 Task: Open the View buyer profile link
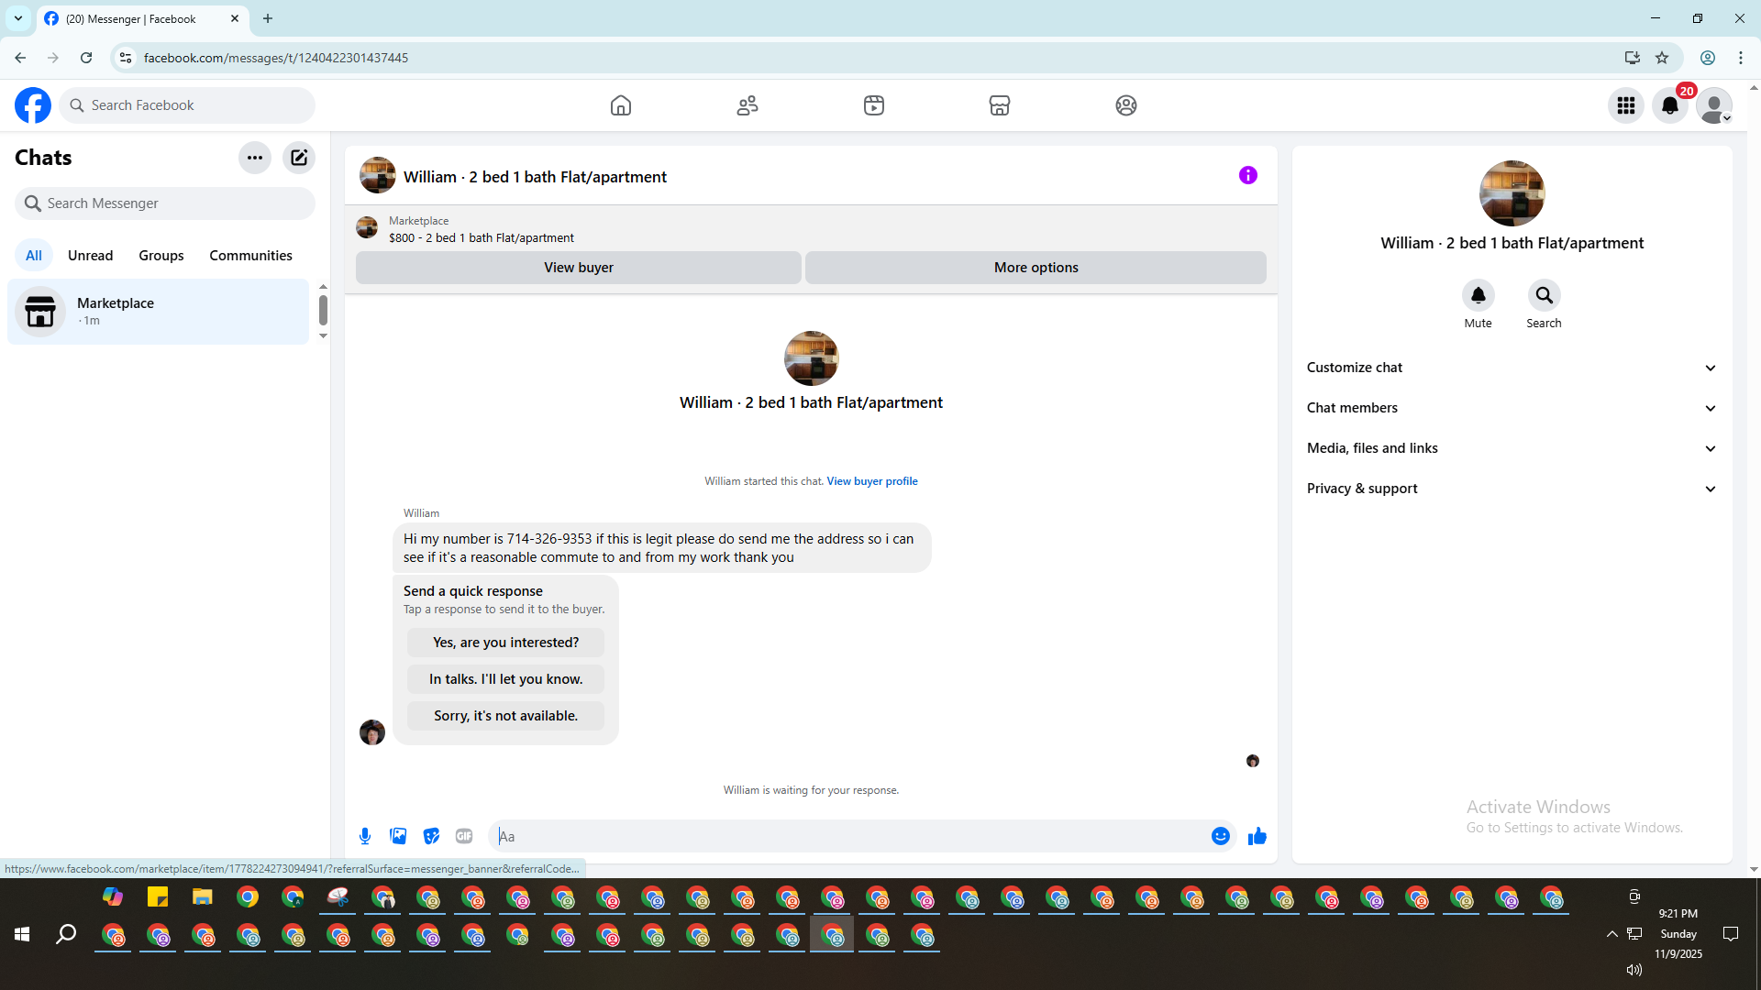tap(872, 481)
